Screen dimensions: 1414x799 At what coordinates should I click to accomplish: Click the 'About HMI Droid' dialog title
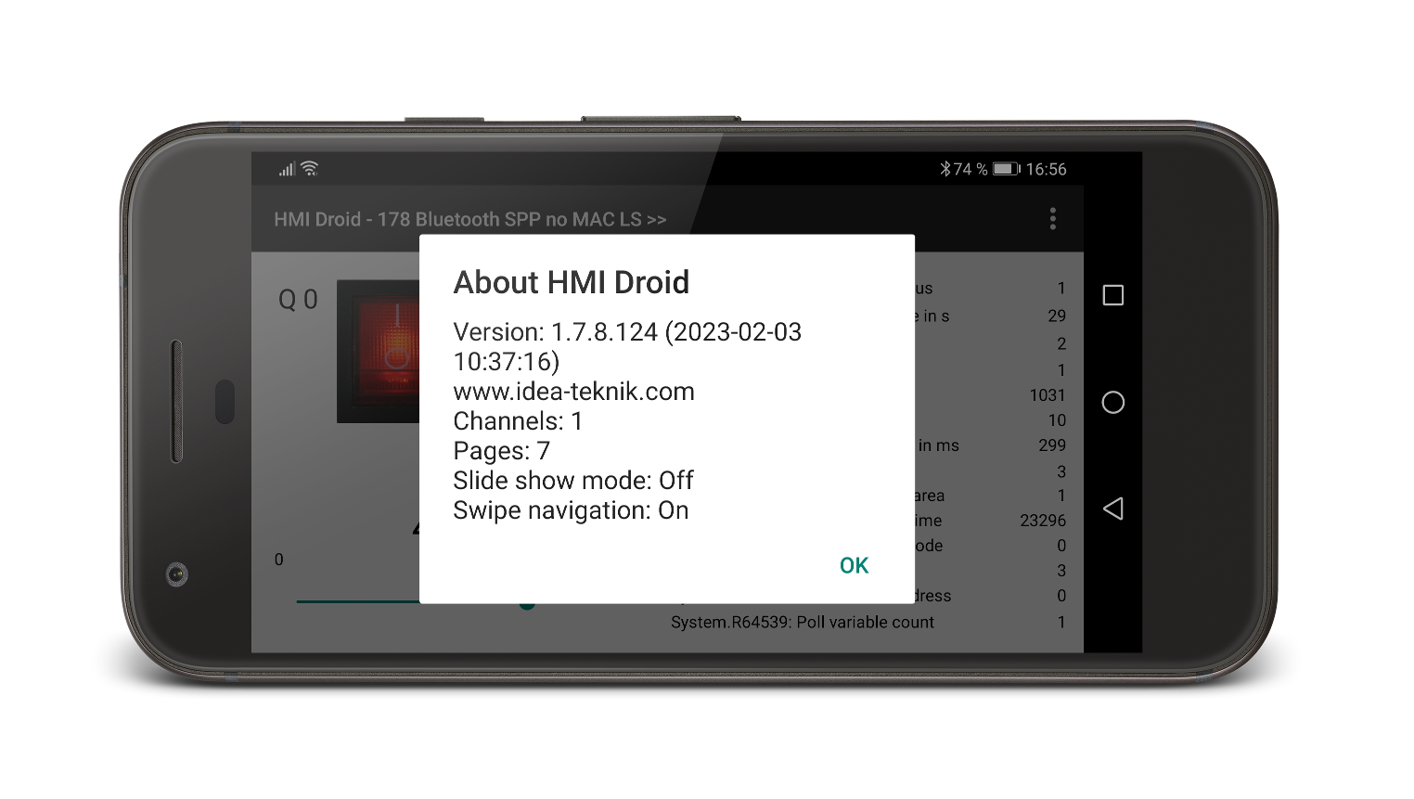[572, 282]
